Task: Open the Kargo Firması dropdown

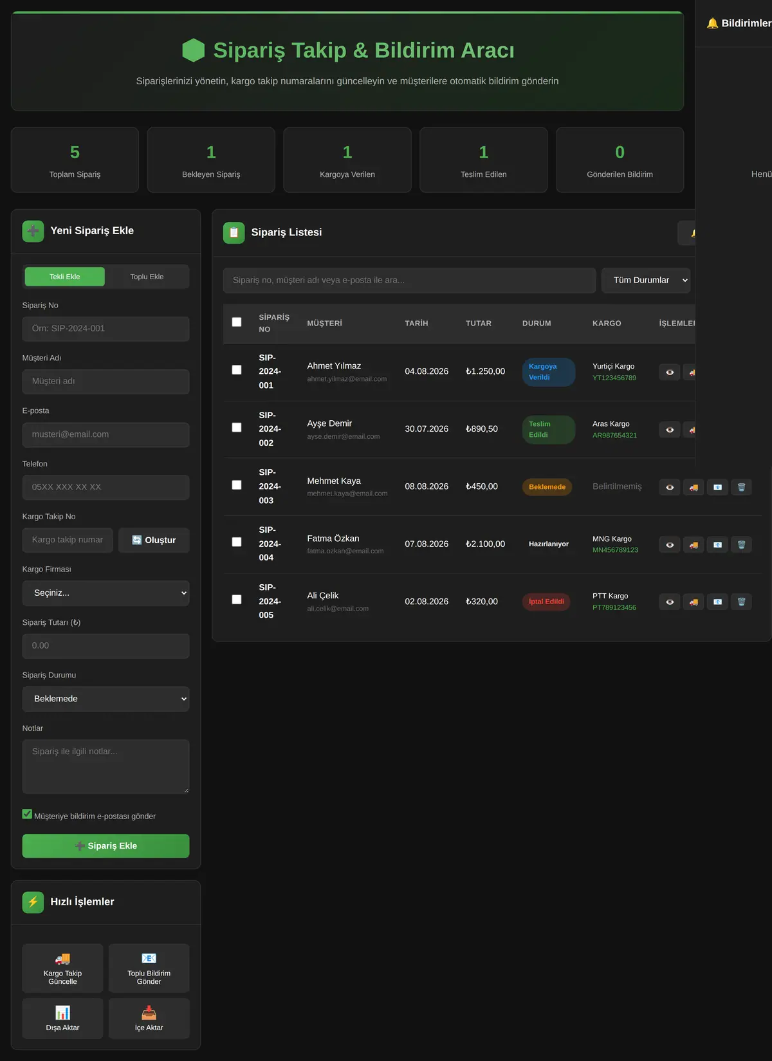Action: tap(106, 593)
